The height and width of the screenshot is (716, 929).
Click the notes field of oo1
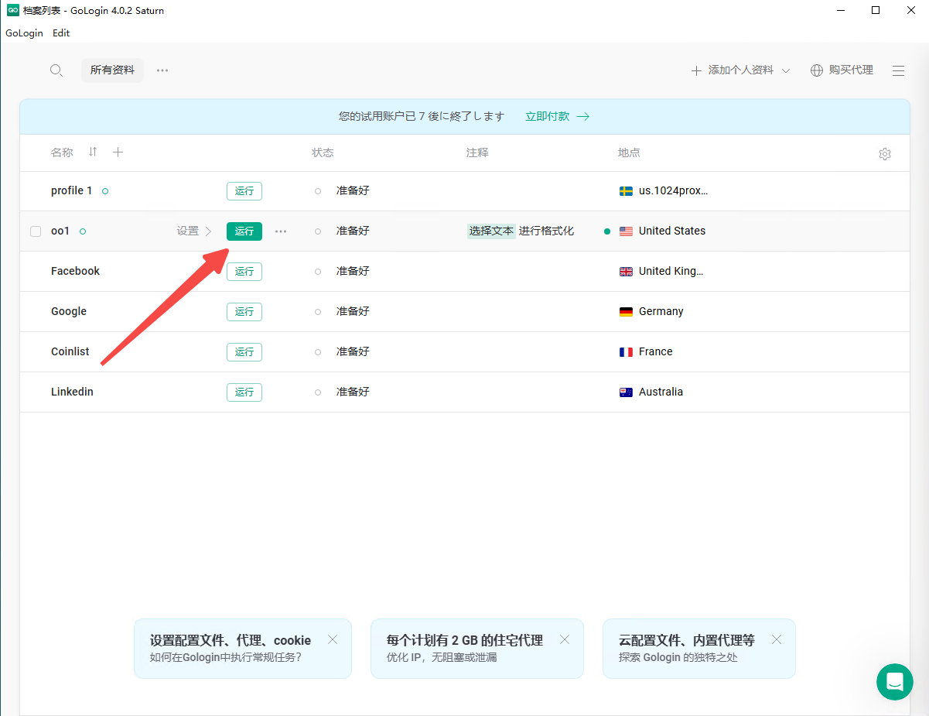[x=521, y=231]
